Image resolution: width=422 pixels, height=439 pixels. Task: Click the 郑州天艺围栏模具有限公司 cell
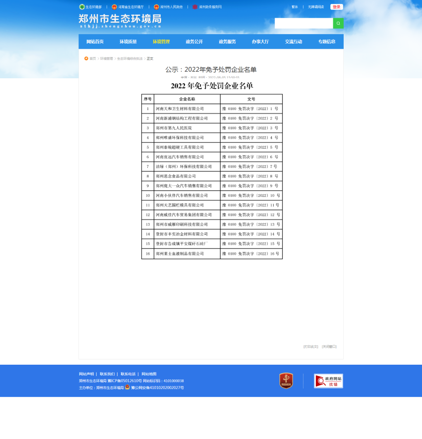coord(187,205)
